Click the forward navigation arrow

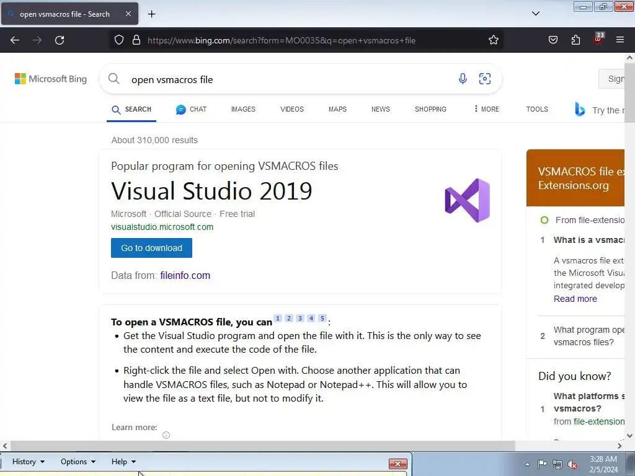[x=37, y=40]
